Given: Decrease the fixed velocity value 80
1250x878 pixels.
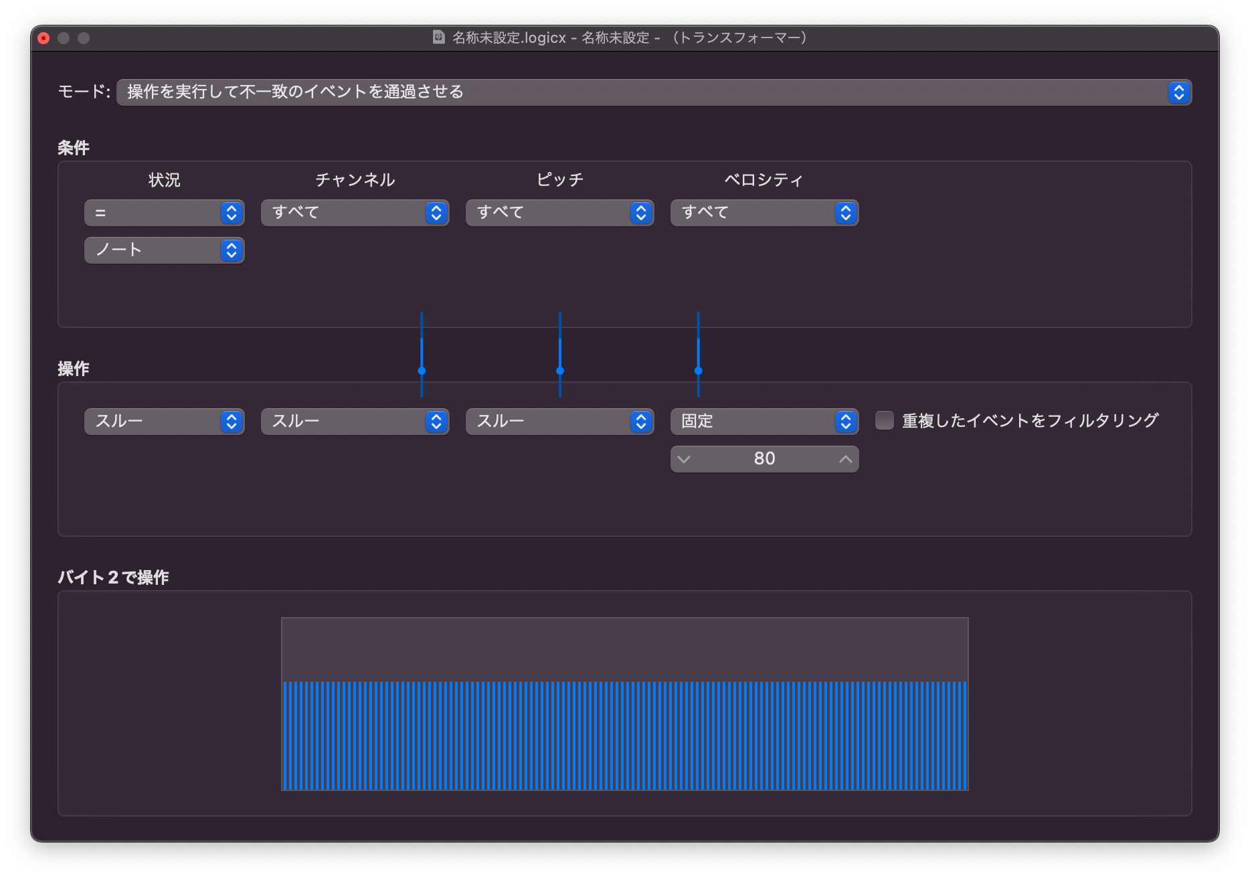Looking at the screenshot, I should (684, 459).
